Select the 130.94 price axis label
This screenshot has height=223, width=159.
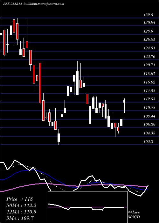(149, 23)
